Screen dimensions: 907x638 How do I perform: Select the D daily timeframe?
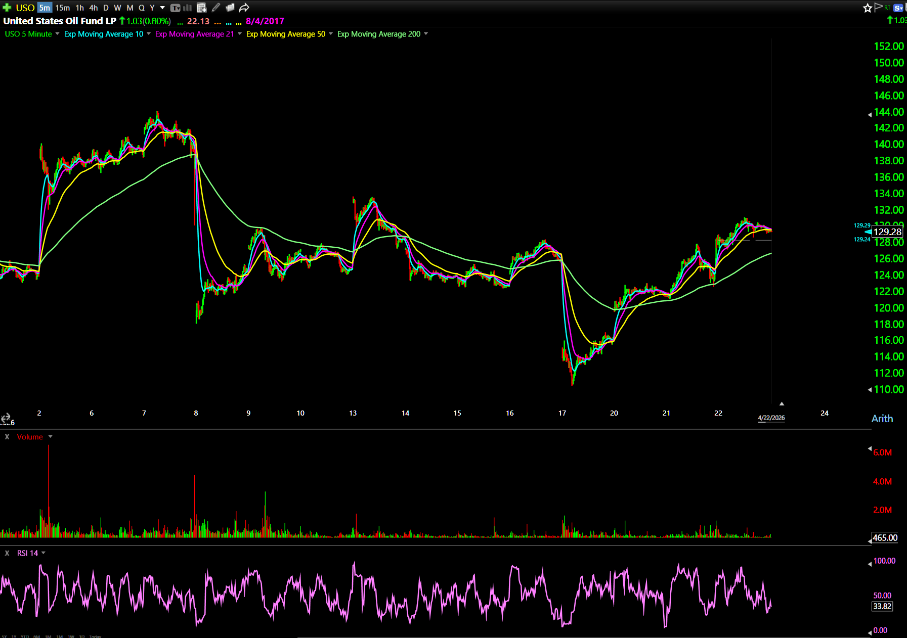tap(106, 8)
